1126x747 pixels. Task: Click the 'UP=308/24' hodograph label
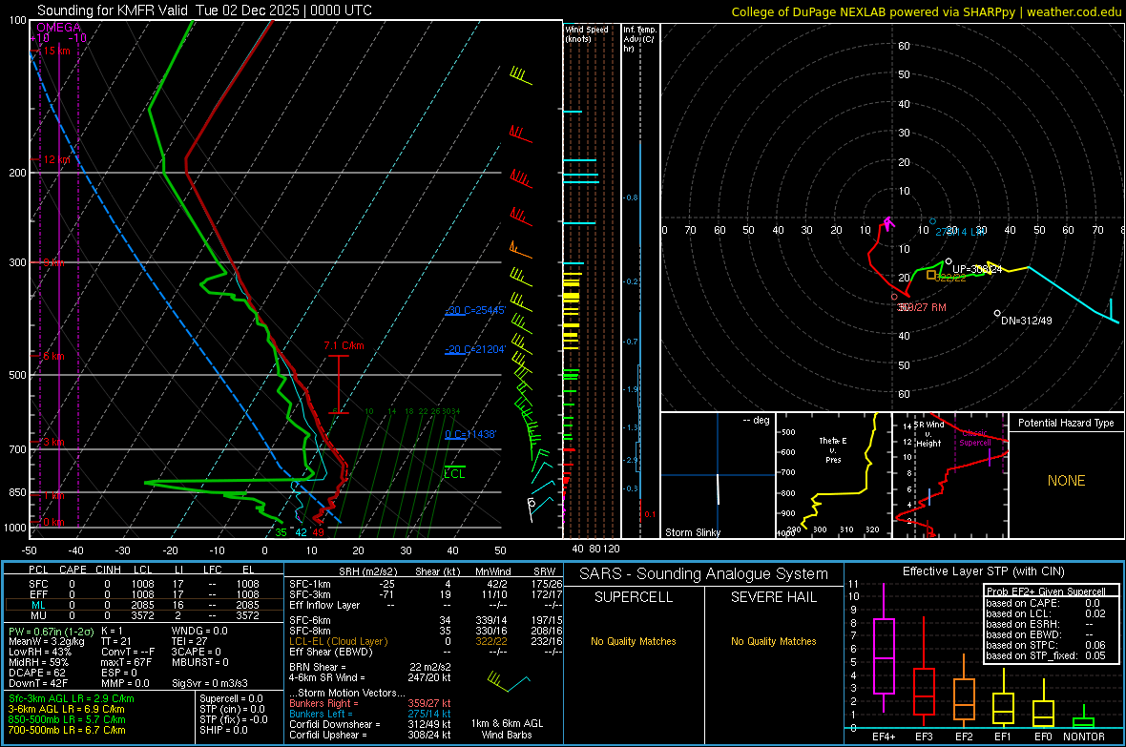976,269
